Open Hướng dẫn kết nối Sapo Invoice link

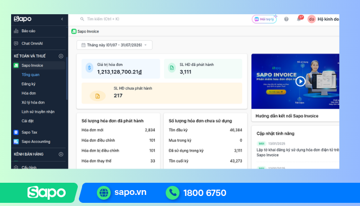287,116
